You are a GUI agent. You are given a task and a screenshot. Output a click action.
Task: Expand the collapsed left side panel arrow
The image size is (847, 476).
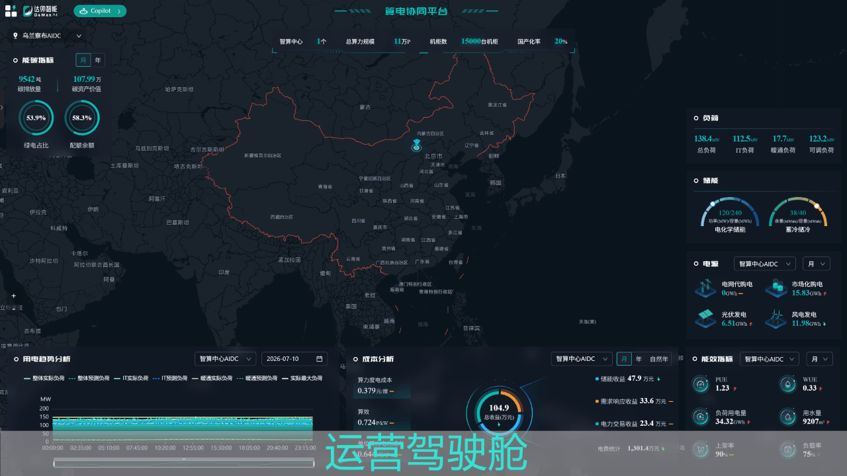2,107
